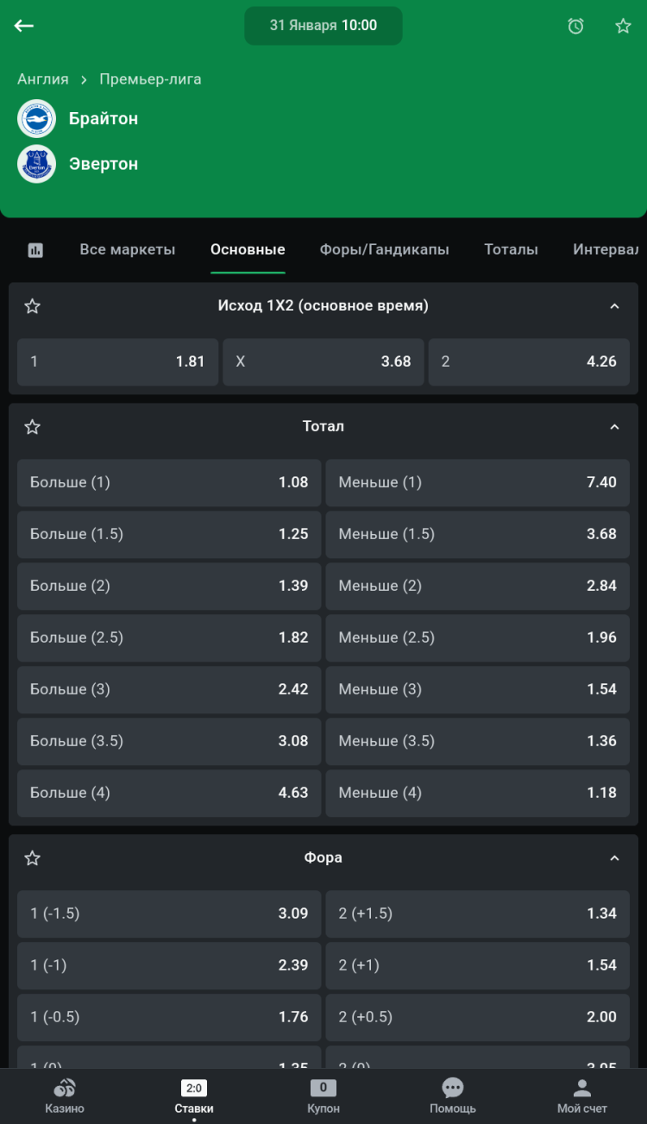Select Больше (2.5) odds 1.82
This screenshot has height=1124, width=647.
click(x=169, y=637)
